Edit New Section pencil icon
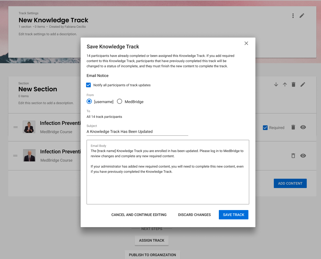321x259 pixels. [303, 84]
